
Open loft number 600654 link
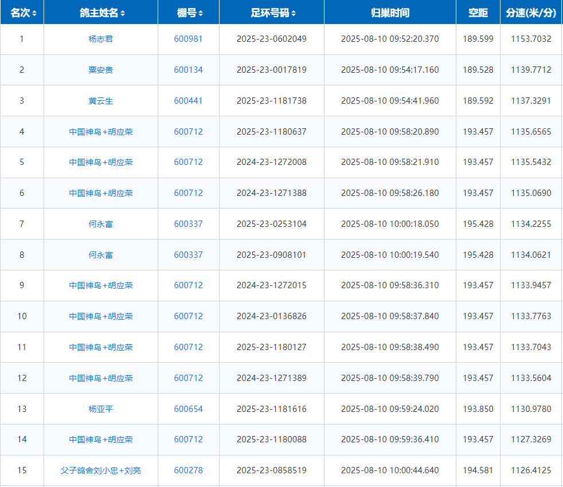[188, 409]
